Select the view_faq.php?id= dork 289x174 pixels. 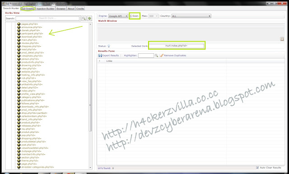(x=31, y=81)
